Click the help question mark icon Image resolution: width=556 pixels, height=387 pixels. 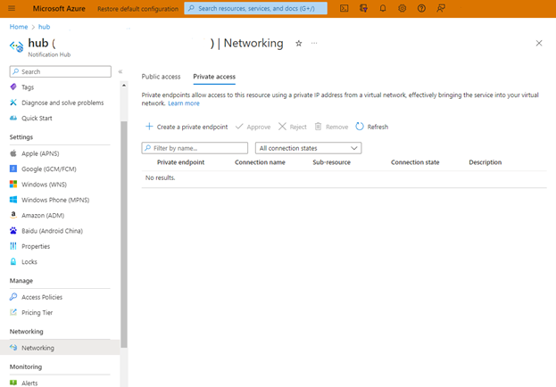coord(421,8)
